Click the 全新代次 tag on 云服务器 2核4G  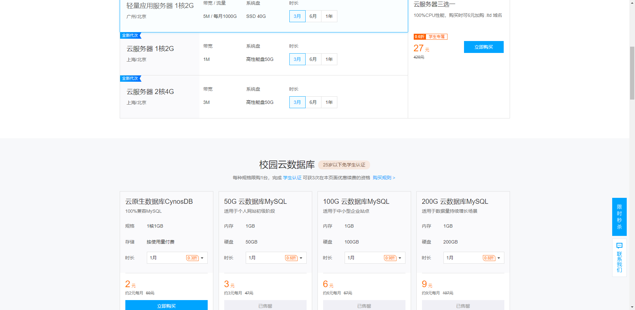pyautogui.click(x=130, y=78)
